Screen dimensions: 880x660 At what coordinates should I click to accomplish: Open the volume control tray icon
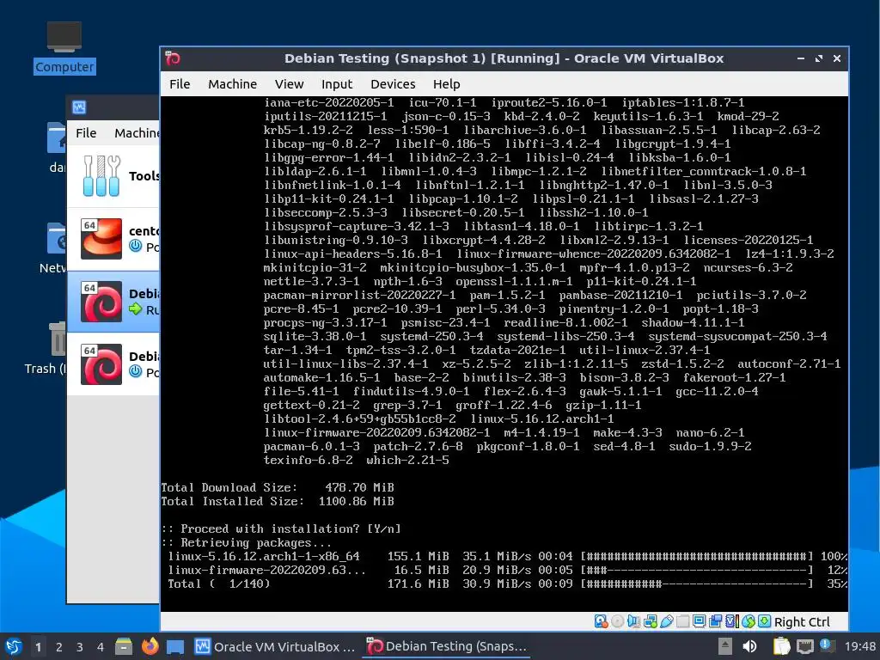749,646
